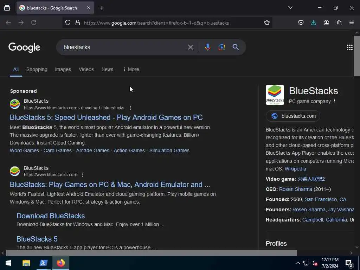The height and width of the screenshot is (270, 360).
Task: Open Arcade Games sitelink
Action: [92, 150]
